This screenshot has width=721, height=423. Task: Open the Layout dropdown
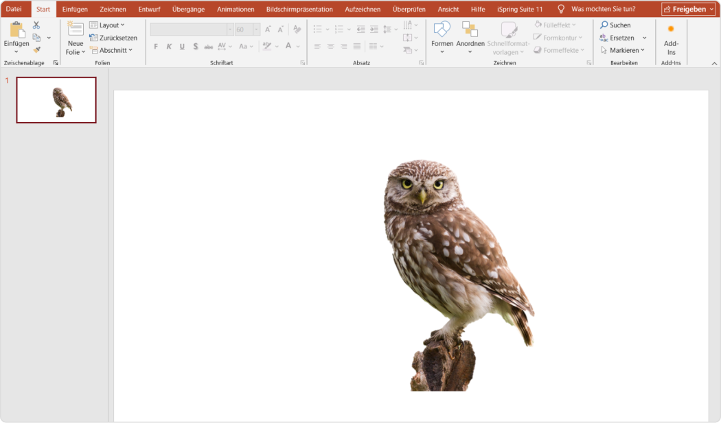click(x=111, y=25)
